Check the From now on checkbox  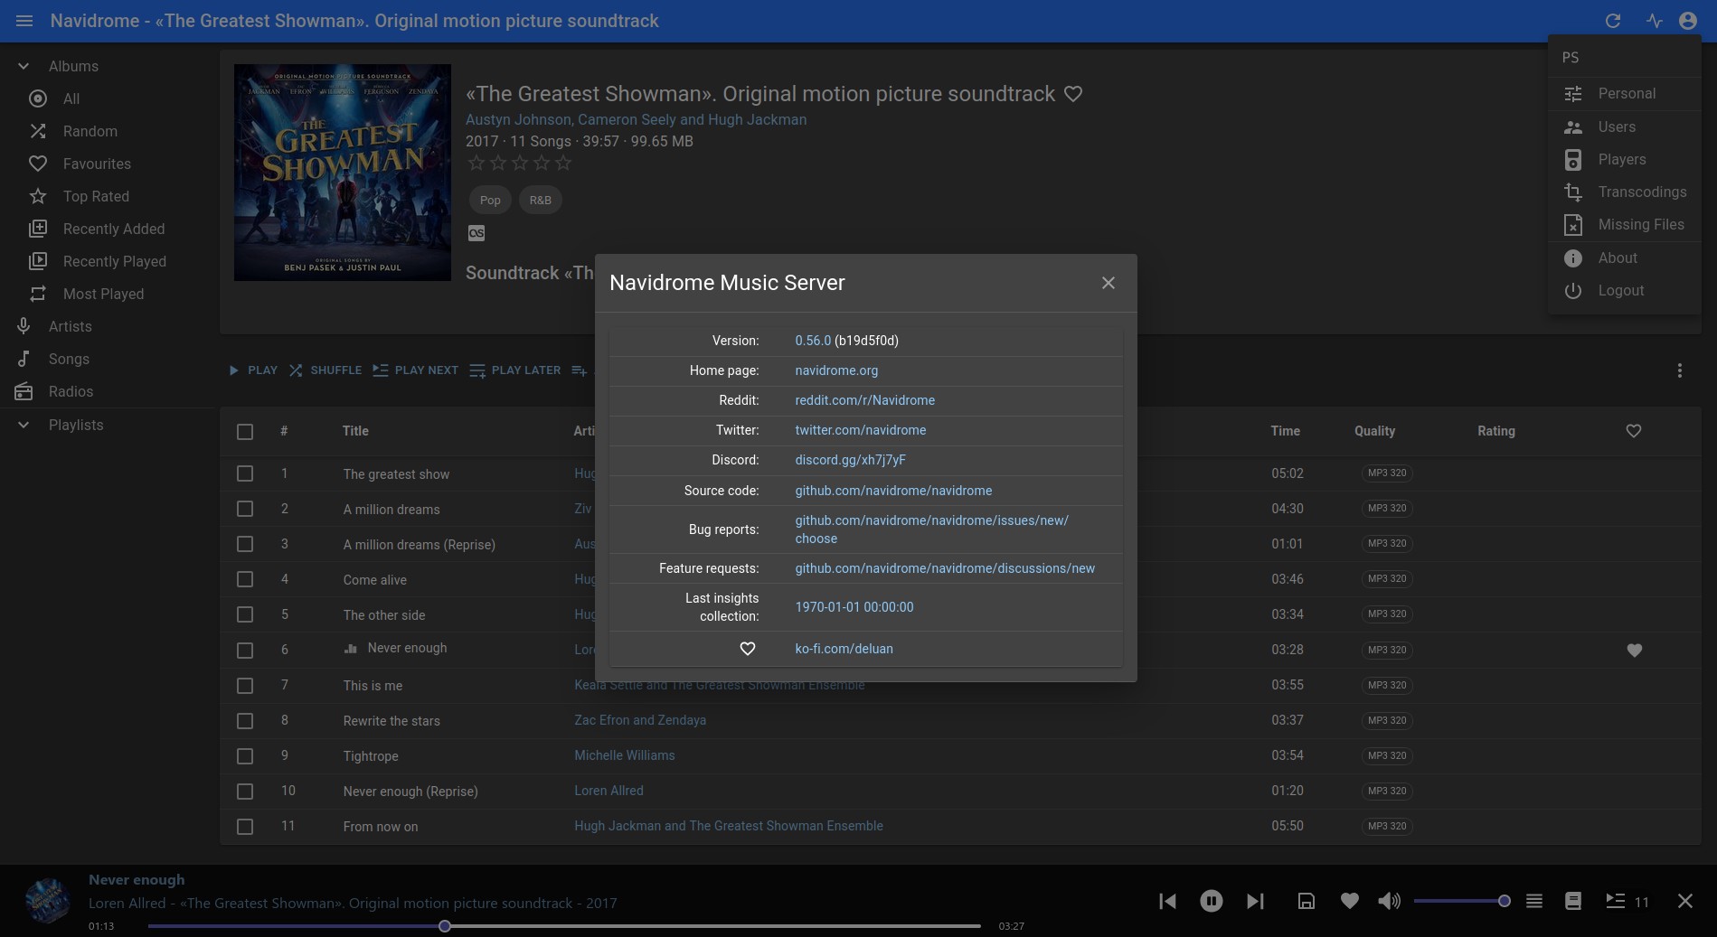[245, 827]
